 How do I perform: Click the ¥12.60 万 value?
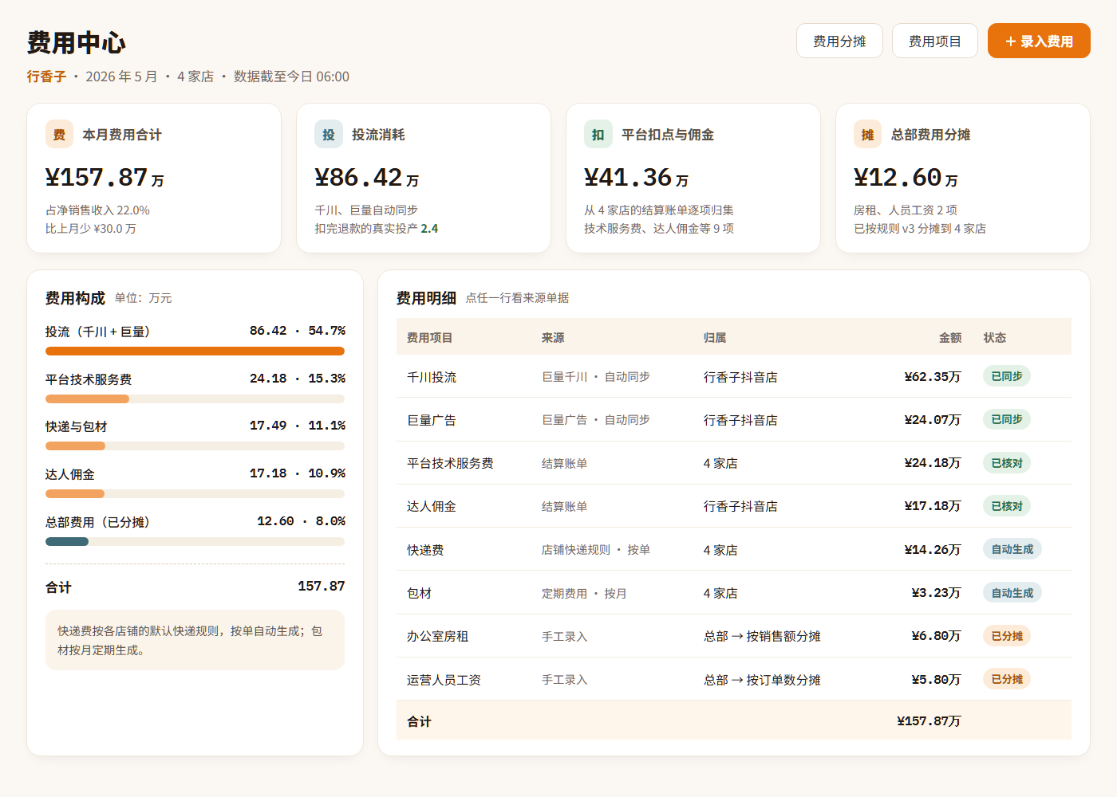point(906,178)
